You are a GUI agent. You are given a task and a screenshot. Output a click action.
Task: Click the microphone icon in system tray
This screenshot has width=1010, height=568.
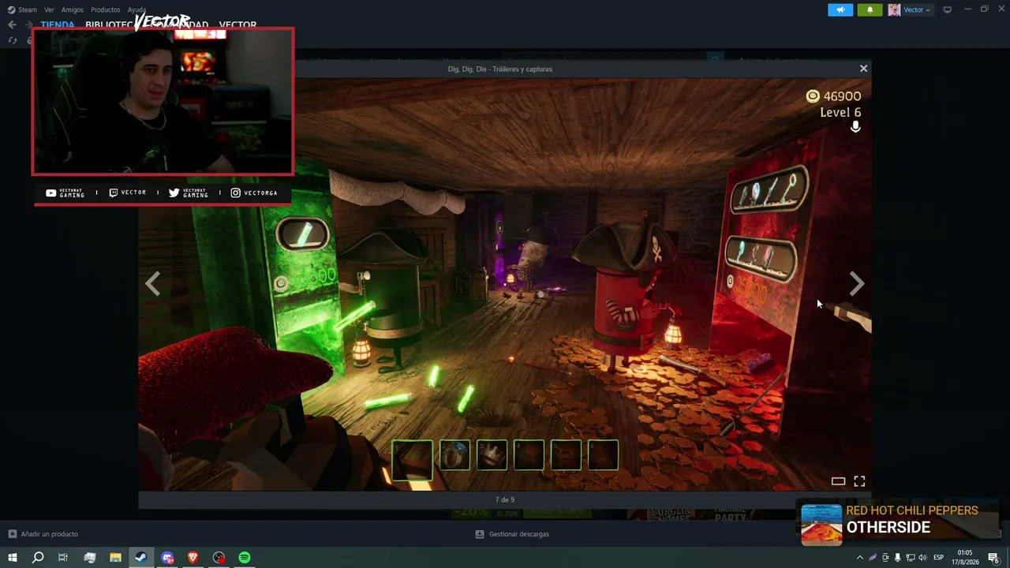coord(897,558)
